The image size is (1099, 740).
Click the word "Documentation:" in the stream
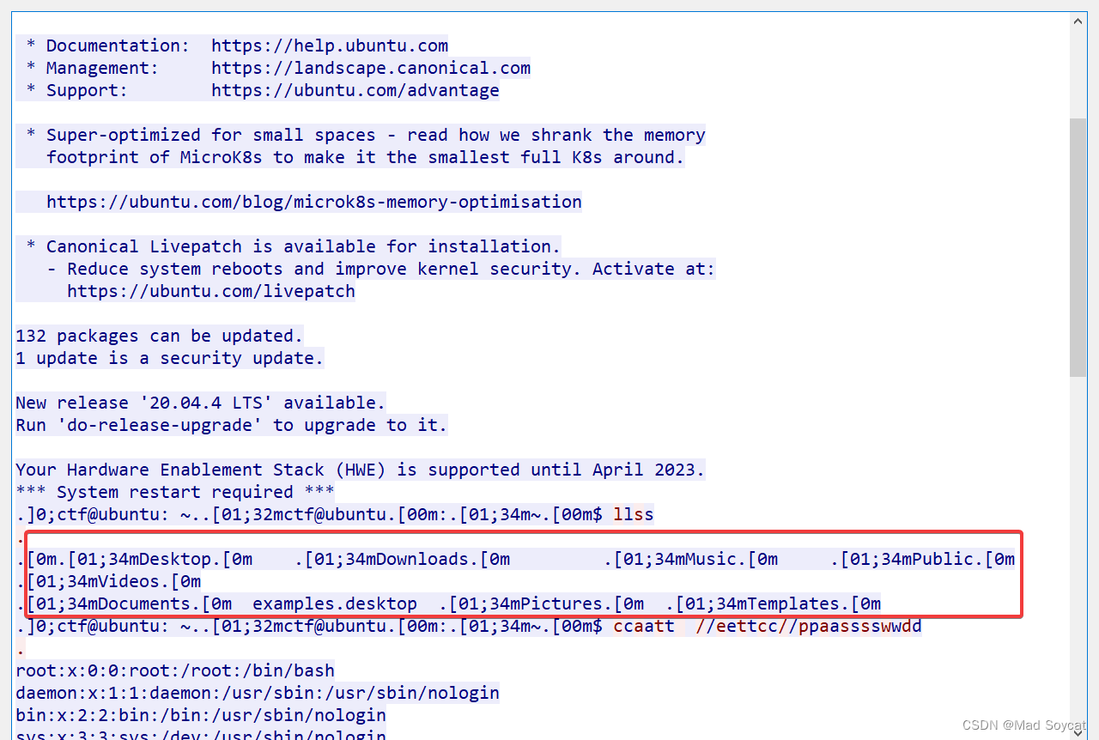118,45
